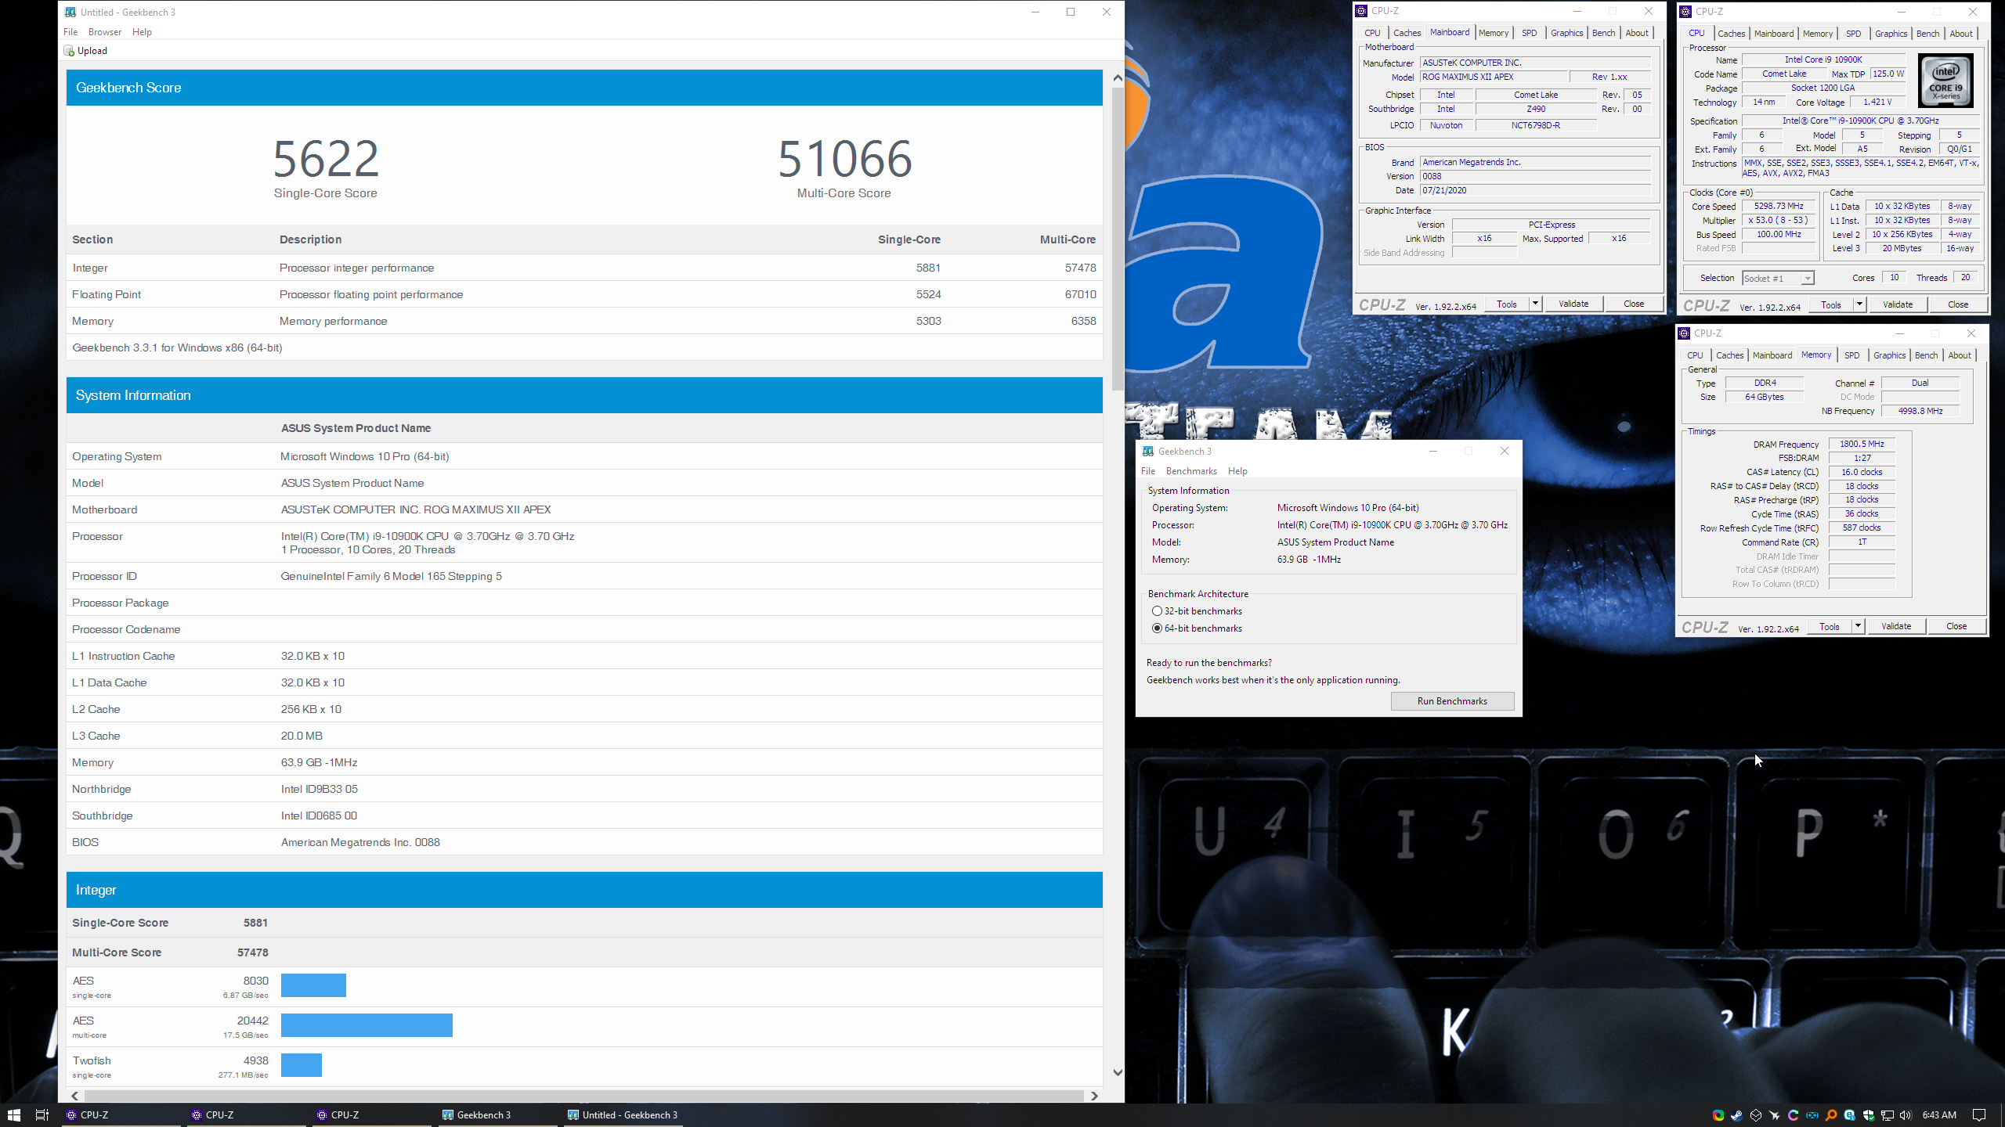Image resolution: width=2005 pixels, height=1127 pixels.
Task: Open the File menu in Untitled Geekbench window
Action: [x=70, y=32]
